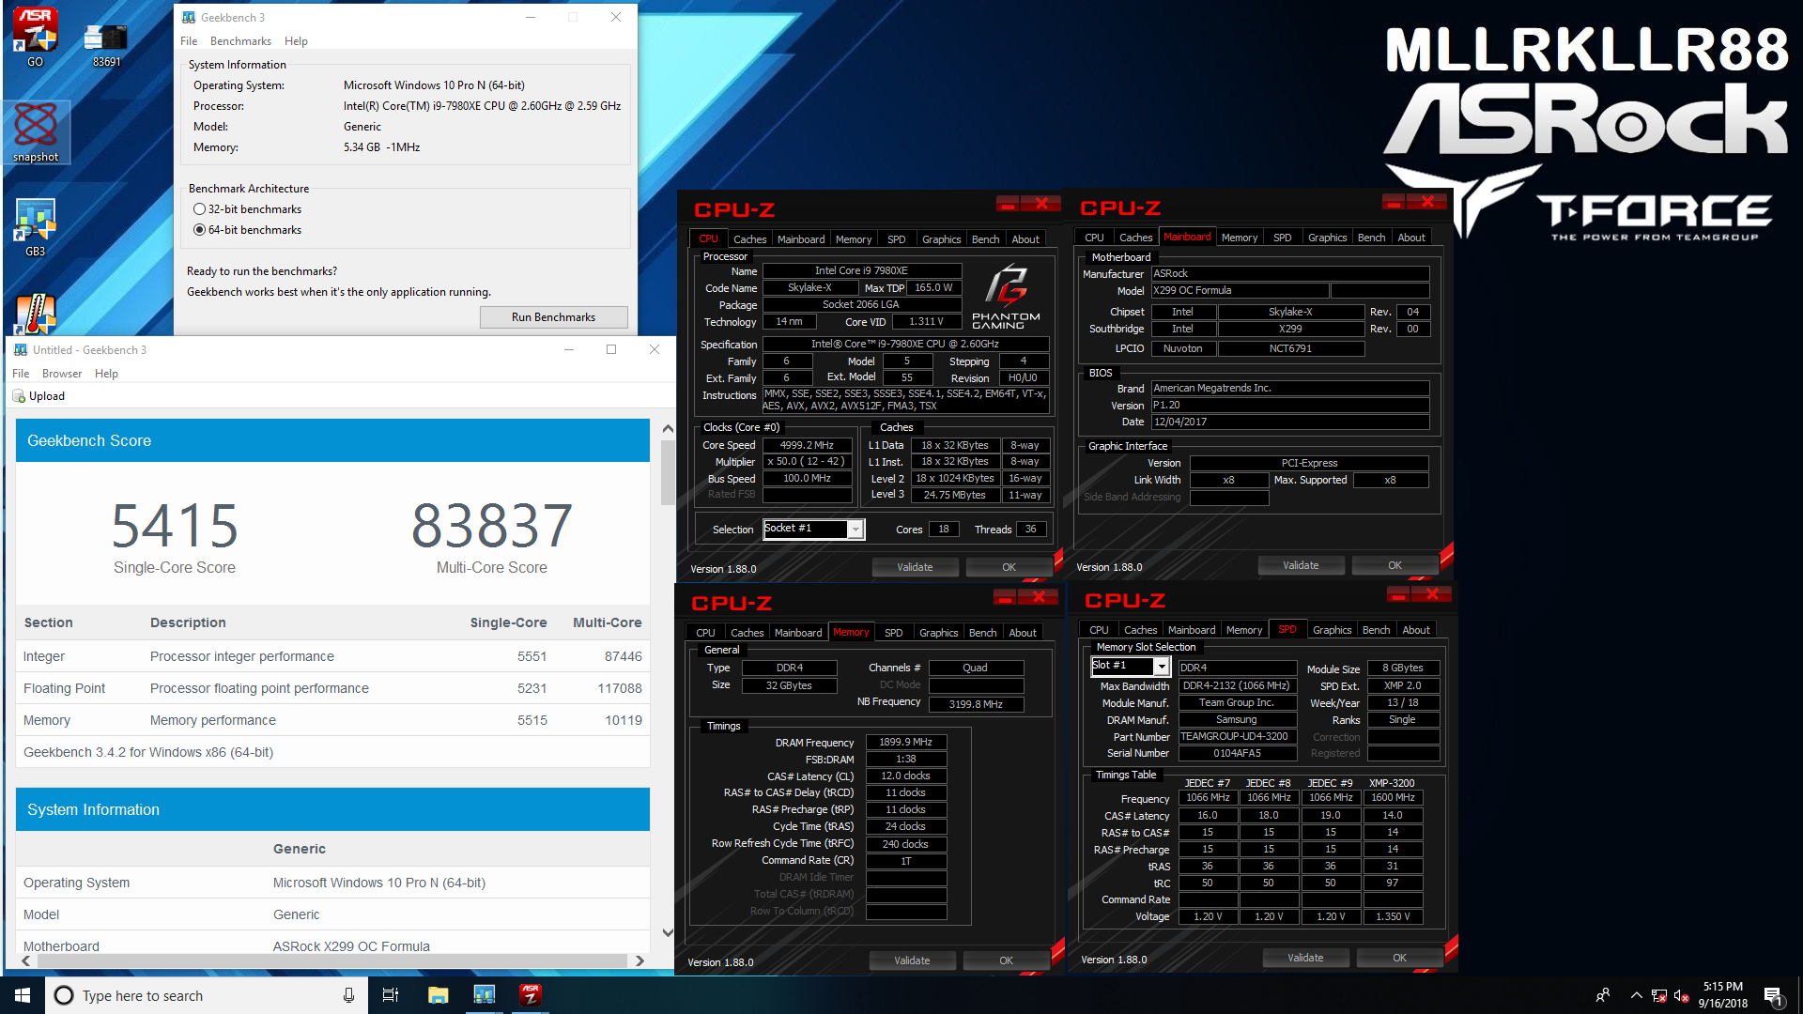The height and width of the screenshot is (1014, 1803).
Task: Click the 5415 Single-Core Score
Action: click(x=175, y=525)
